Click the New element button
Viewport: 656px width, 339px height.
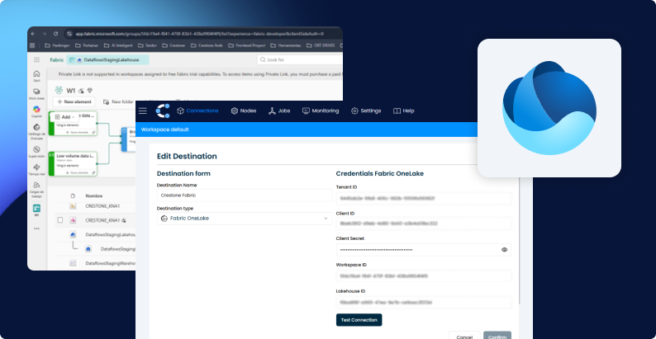pyautogui.click(x=74, y=101)
